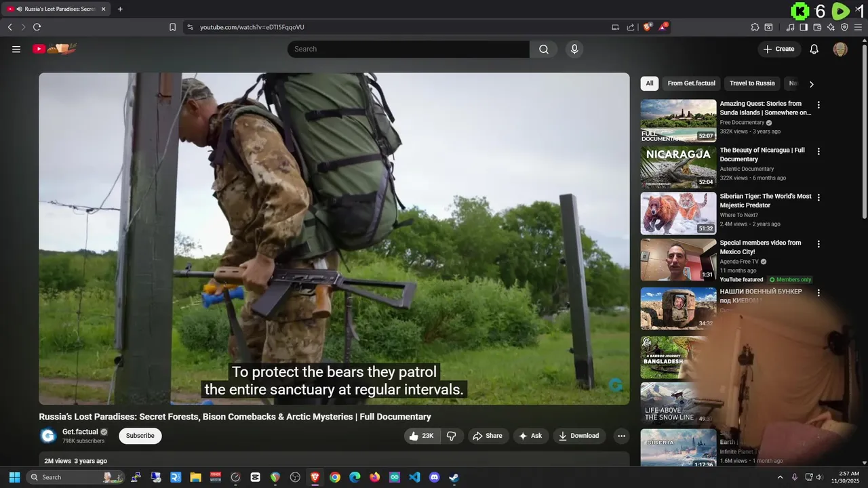Open Brave main menu hamburger
The image size is (868, 488).
tap(859, 27)
